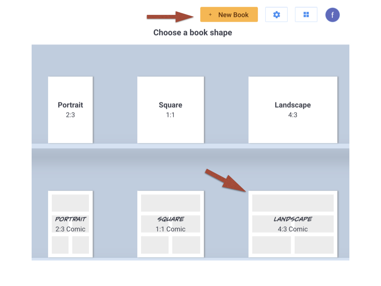This screenshot has height=286, width=381.
Task: Click the plus icon in New Book
Action: [210, 15]
